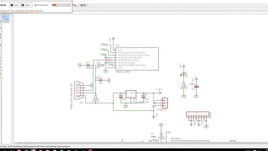Select the D2 zener diode symbol

click(88, 65)
